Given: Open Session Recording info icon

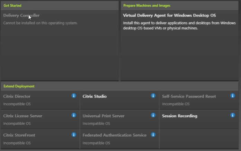Looking at the screenshot, I should click(x=233, y=115).
